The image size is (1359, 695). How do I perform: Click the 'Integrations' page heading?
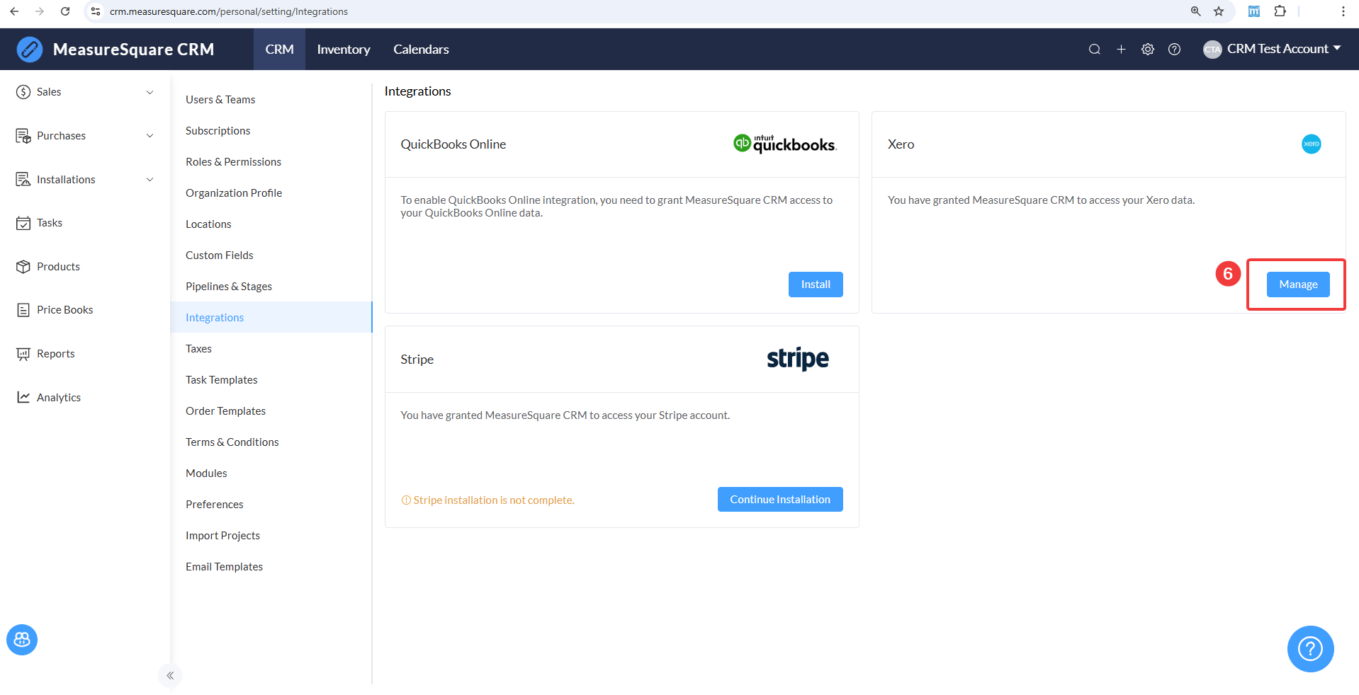(x=417, y=91)
